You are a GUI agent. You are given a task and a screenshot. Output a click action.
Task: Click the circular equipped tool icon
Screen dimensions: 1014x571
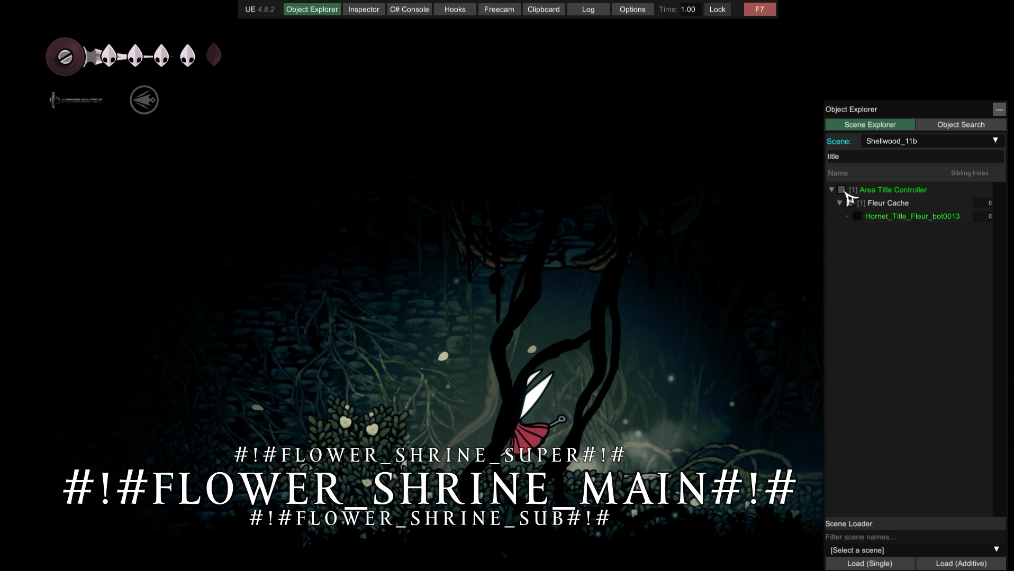(144, 100)
